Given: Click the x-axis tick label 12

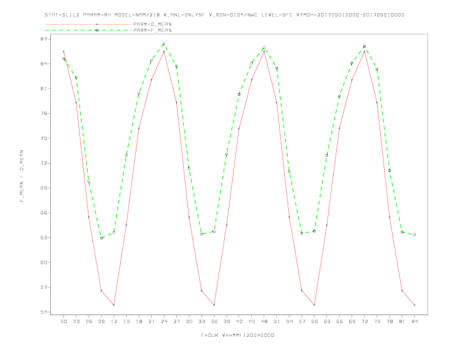Looking at the screenshot, I should tap(114, 321).
